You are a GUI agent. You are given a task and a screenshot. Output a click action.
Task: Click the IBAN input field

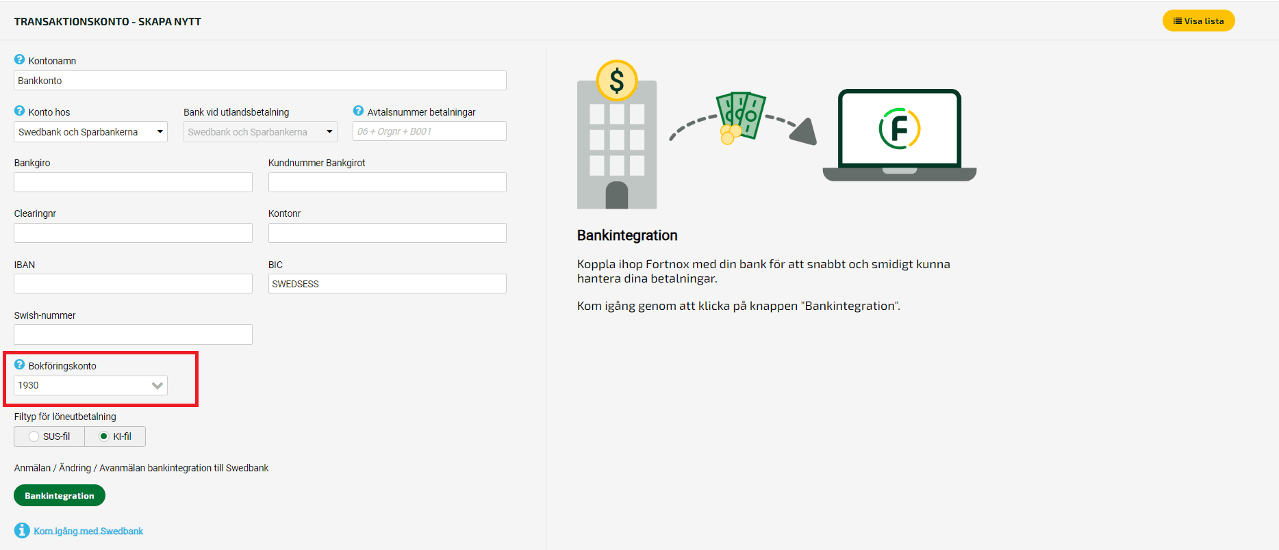[x=133, y=284]
